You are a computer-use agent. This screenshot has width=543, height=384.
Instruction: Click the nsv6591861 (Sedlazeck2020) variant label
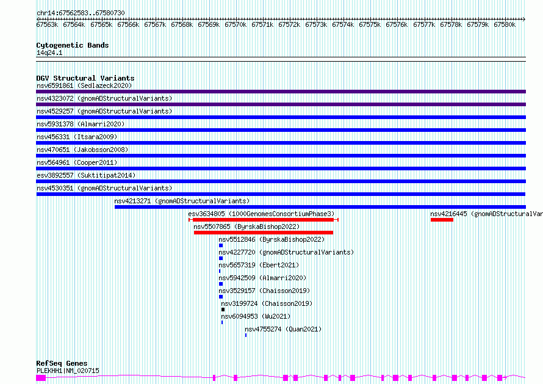(84, 85)
